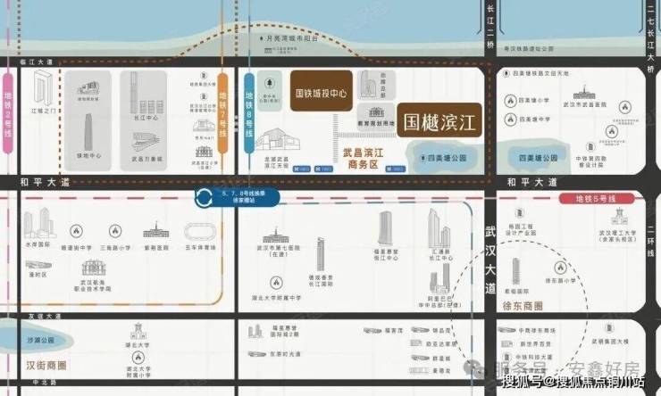
Task: Select the 月亮湾城市阳台 pin marker
Action: [x=262, y=38]
